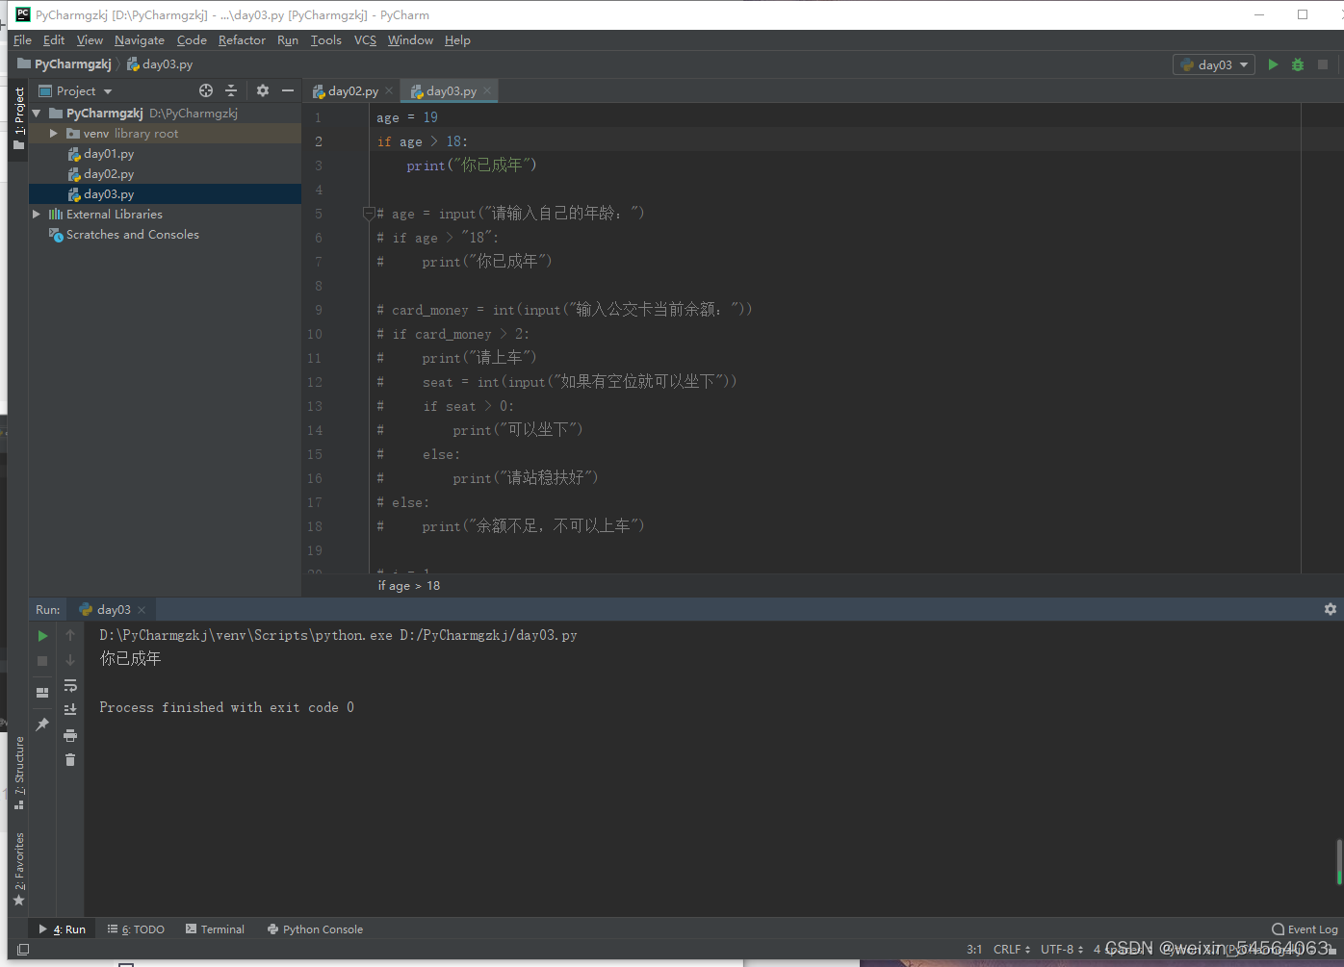Restore layout in the Run panel
Viewport: 1344px width, 967px height.
coord(42,693)
